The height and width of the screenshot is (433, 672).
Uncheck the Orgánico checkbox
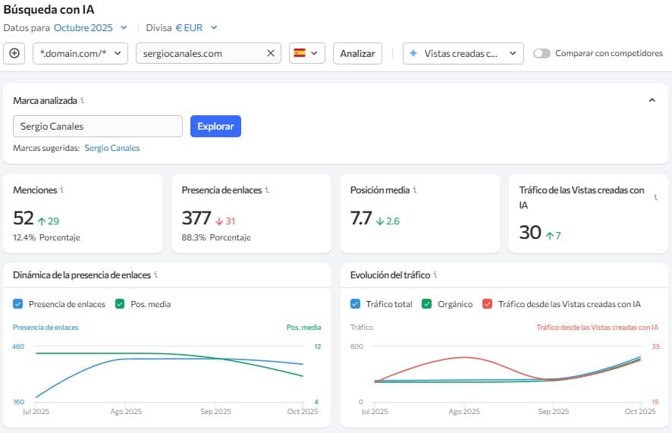click(x=428, y=304)
